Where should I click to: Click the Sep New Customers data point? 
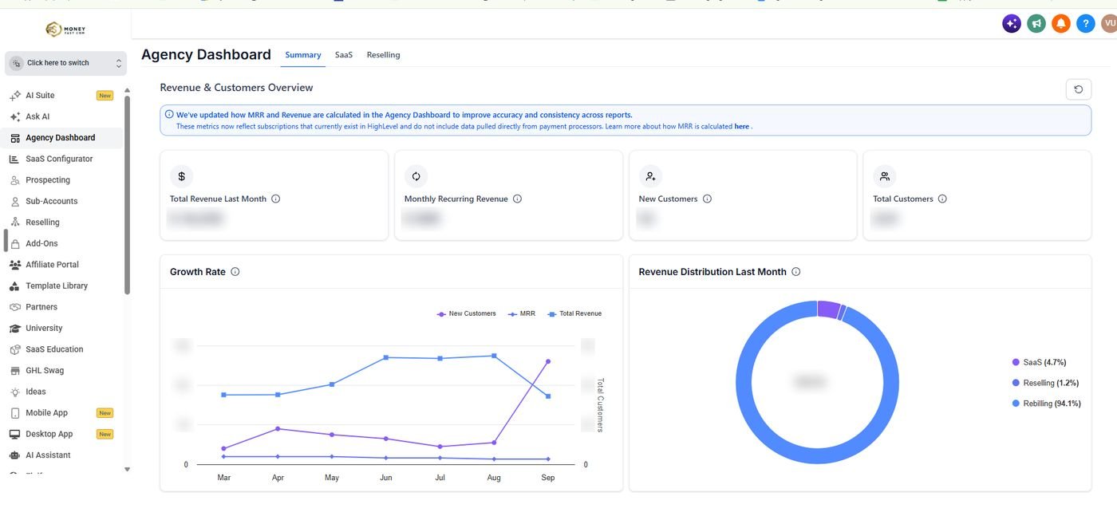[548, 361]
